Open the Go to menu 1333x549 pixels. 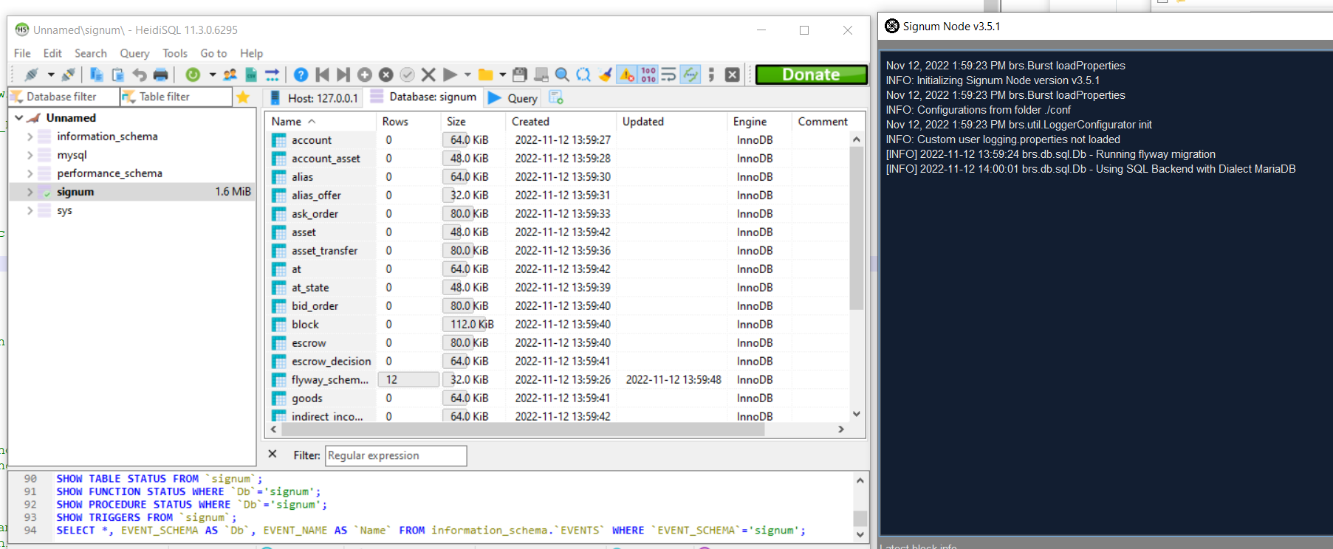pyautogui.click(x=213, y=53)
